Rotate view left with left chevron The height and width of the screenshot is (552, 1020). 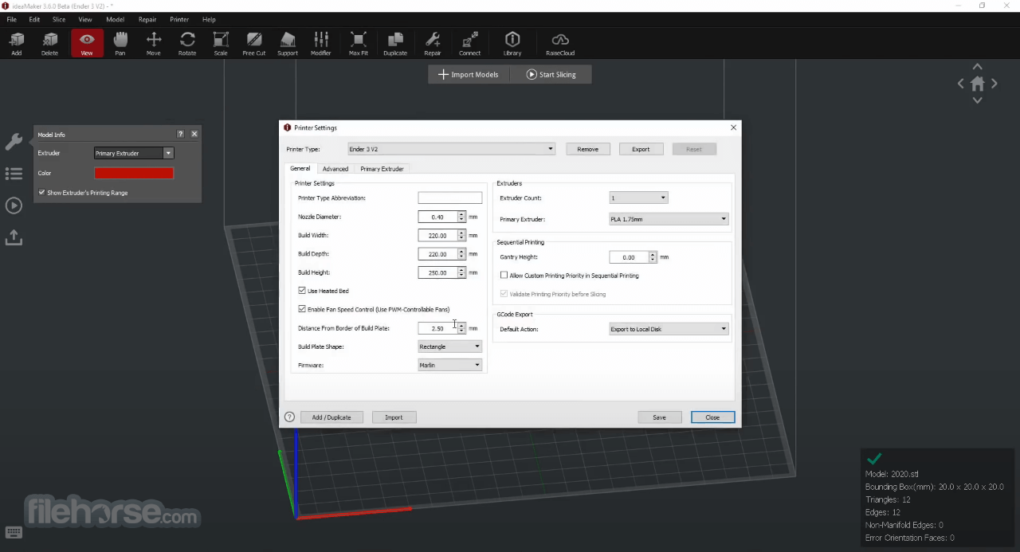961,84
